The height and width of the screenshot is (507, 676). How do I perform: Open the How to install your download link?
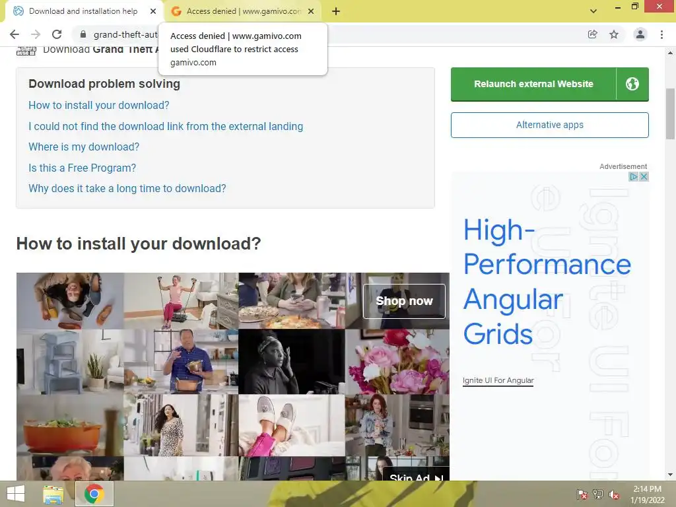[99, 105]
